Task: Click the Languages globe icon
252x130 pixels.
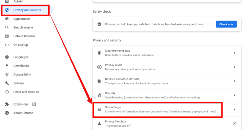Action: [x=7, y=57]
